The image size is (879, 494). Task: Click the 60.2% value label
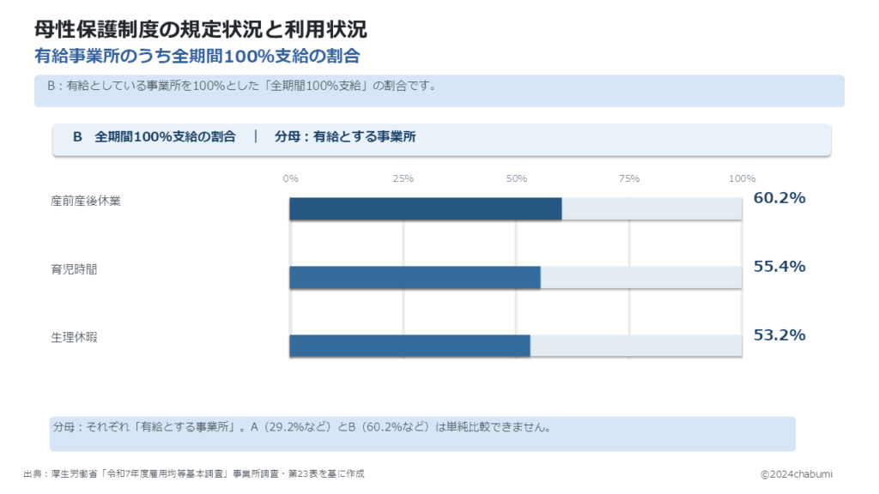[x=779, y=198]
